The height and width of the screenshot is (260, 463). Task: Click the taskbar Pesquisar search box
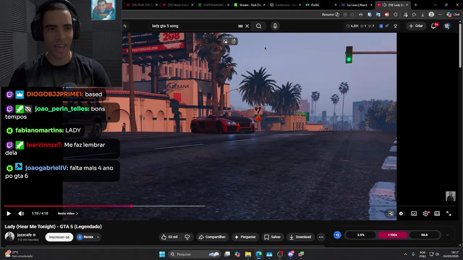coord(195,254)
